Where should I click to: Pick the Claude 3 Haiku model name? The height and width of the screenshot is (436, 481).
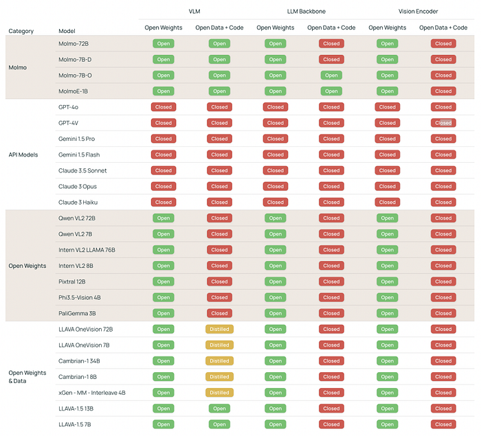[x=78, y=203]
